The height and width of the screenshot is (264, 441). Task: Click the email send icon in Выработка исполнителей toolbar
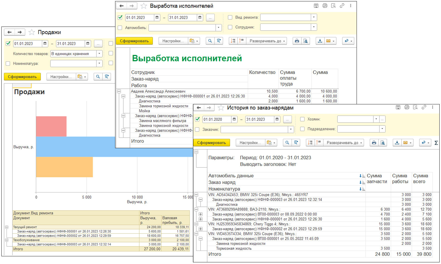pos(328,41)
